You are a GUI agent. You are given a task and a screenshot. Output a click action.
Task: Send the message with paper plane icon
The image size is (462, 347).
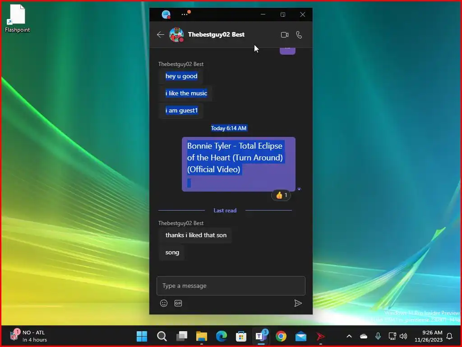pyautogui.click(x=298, y=303)
